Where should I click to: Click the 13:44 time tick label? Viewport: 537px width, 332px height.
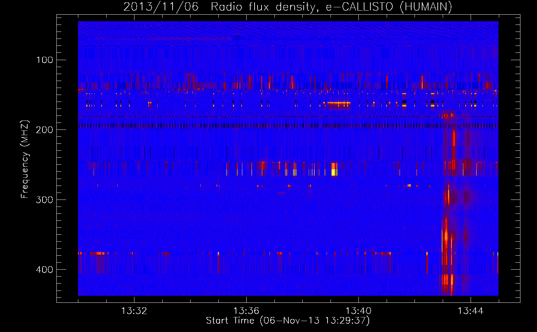point(471,311)
